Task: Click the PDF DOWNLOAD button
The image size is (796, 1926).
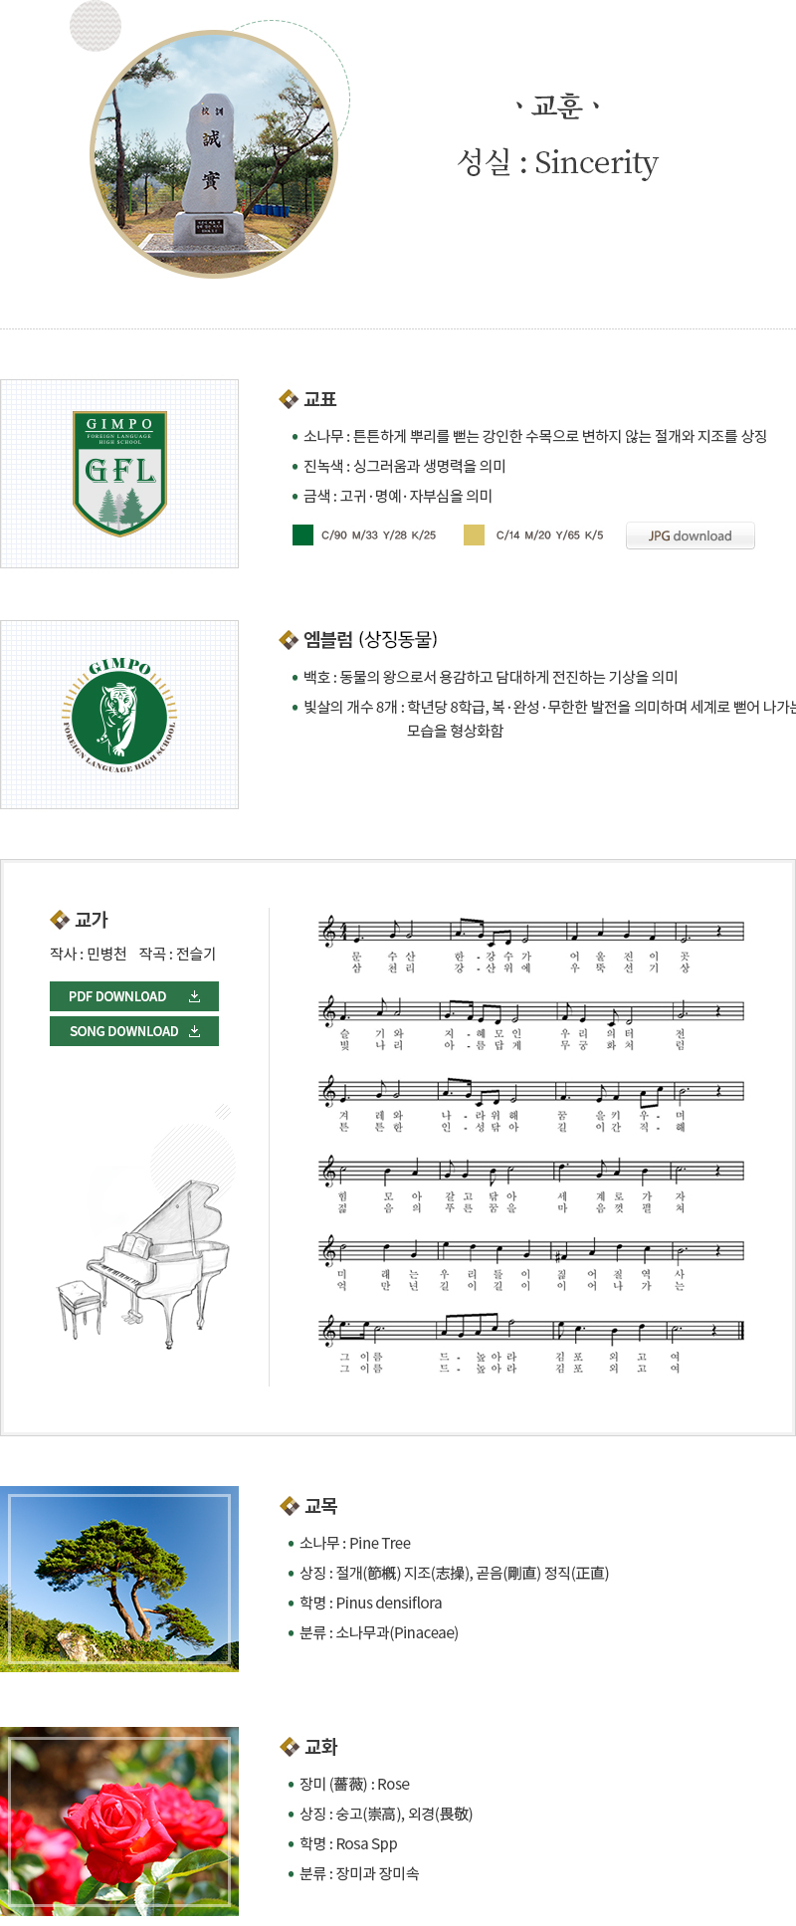Action: tap(134, 996)
